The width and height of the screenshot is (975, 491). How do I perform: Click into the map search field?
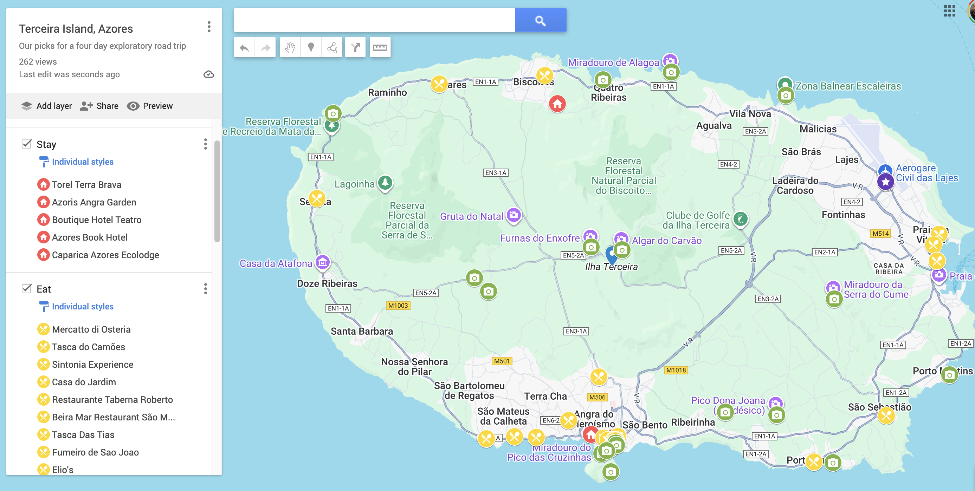point(374,20)
